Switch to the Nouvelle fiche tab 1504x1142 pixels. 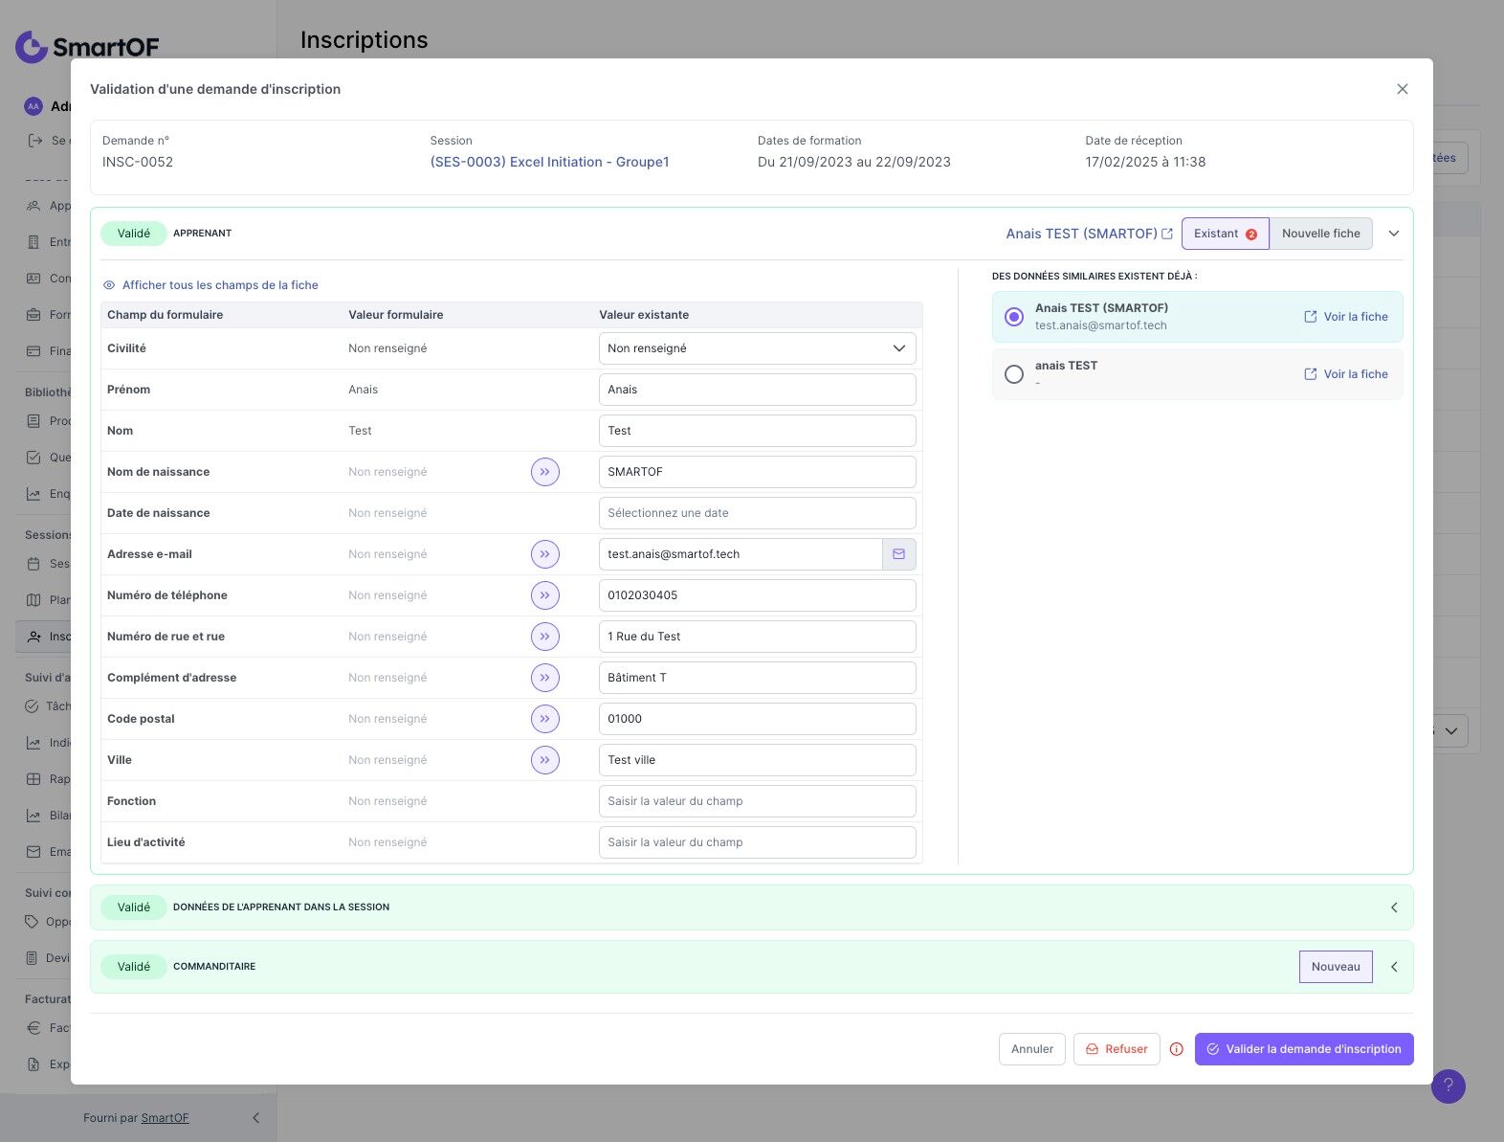coord(1321,234)
